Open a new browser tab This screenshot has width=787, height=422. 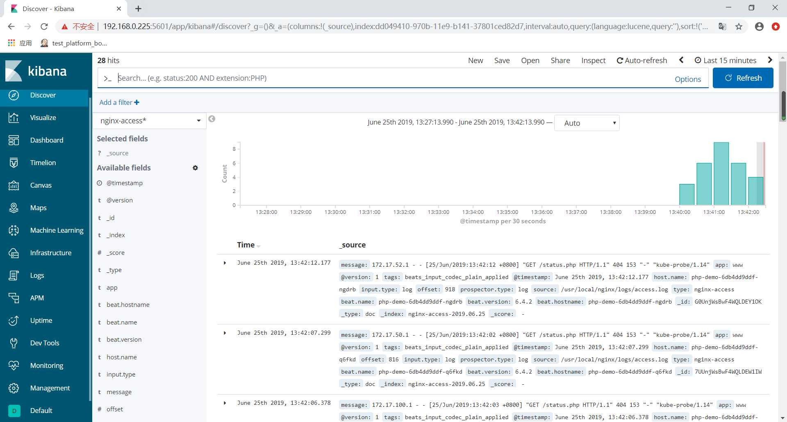pyautogui.click(x=139, y=9)
